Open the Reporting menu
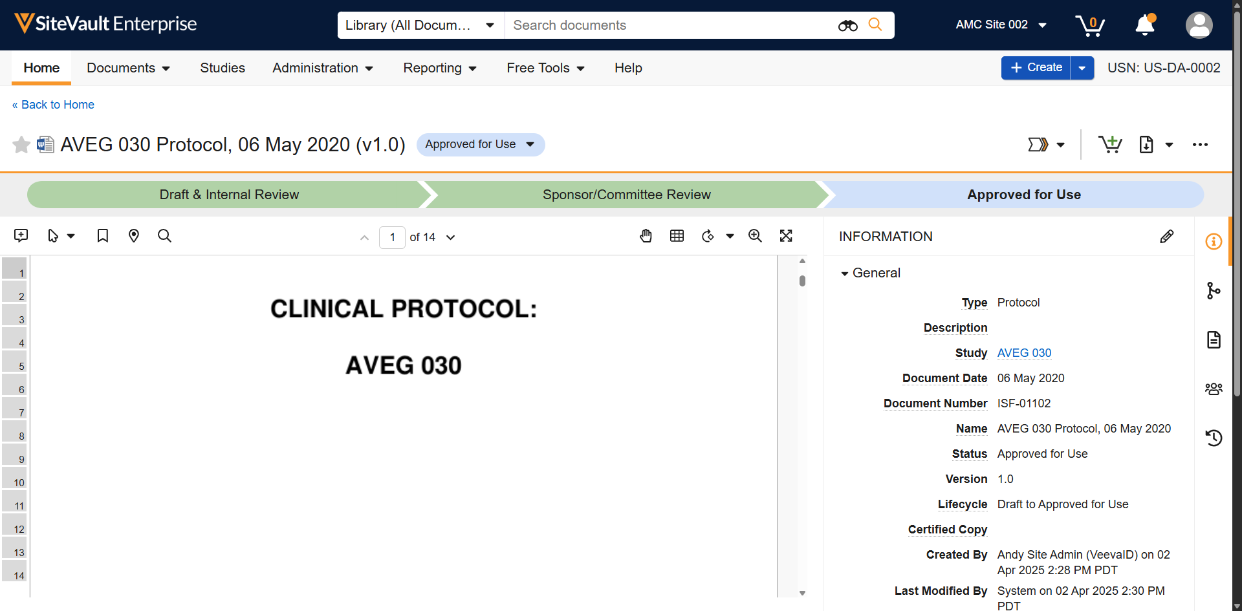The width and height of the screenshot is (1242, 611). point(440,68)
